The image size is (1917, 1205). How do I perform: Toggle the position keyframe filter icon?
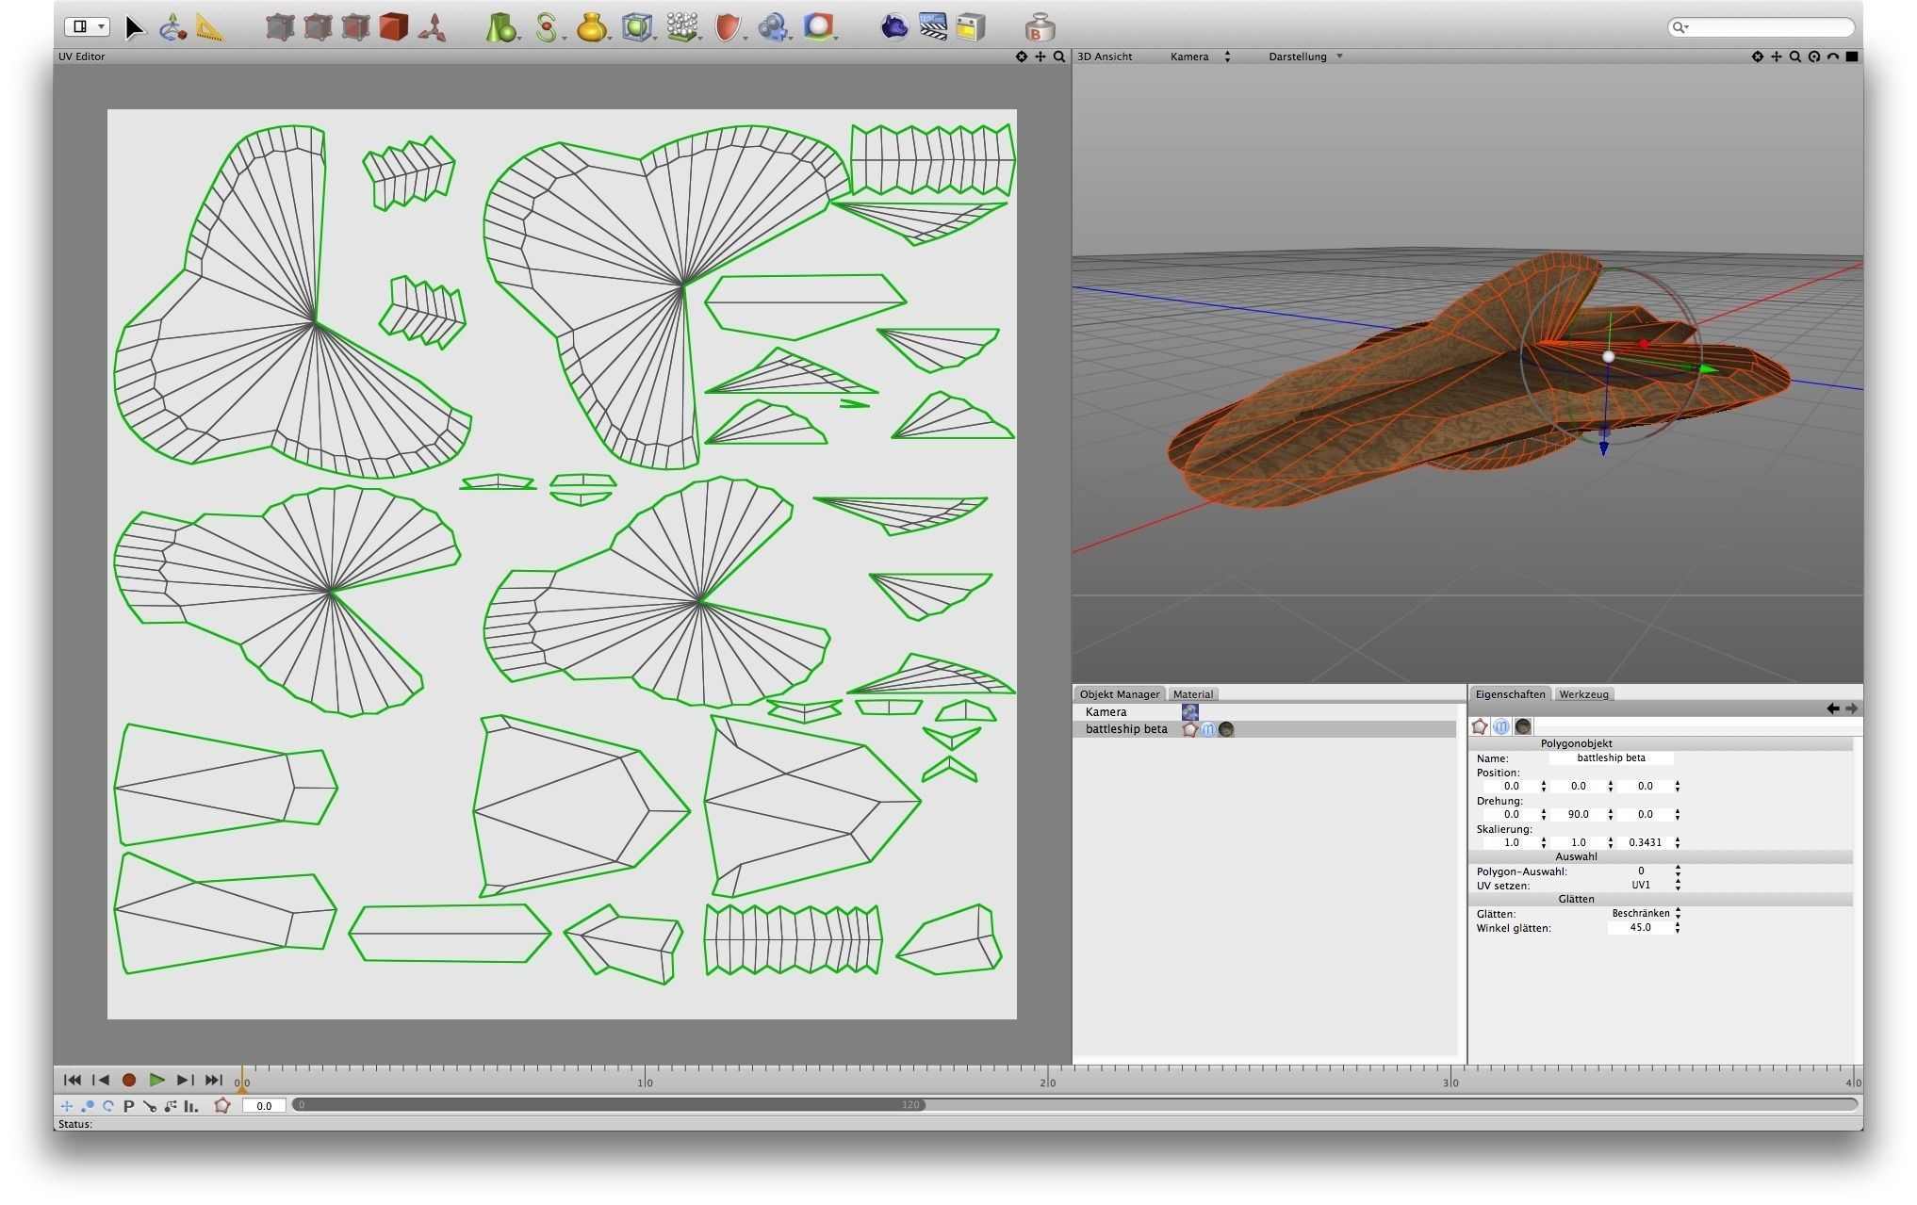(x=67, y=1106)
